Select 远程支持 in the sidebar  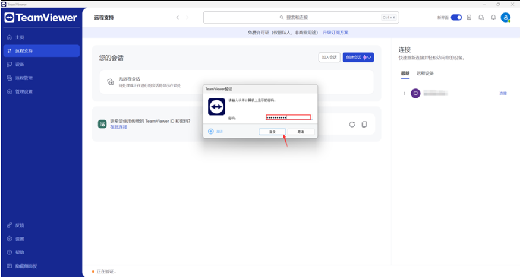(41, 50)
